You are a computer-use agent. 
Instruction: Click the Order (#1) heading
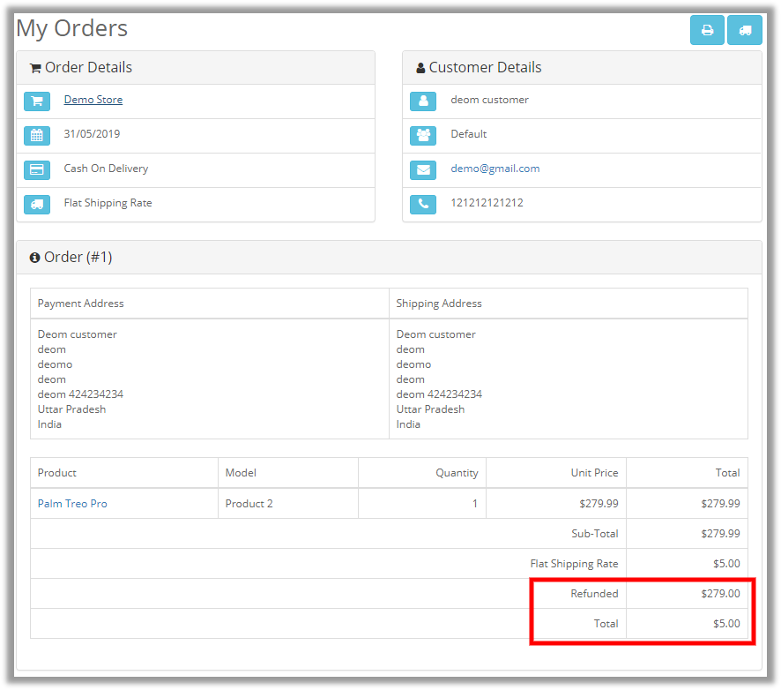[78, 258]
